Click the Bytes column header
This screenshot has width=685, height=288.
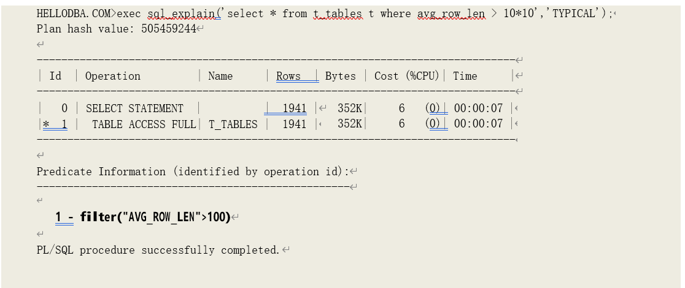340,76
